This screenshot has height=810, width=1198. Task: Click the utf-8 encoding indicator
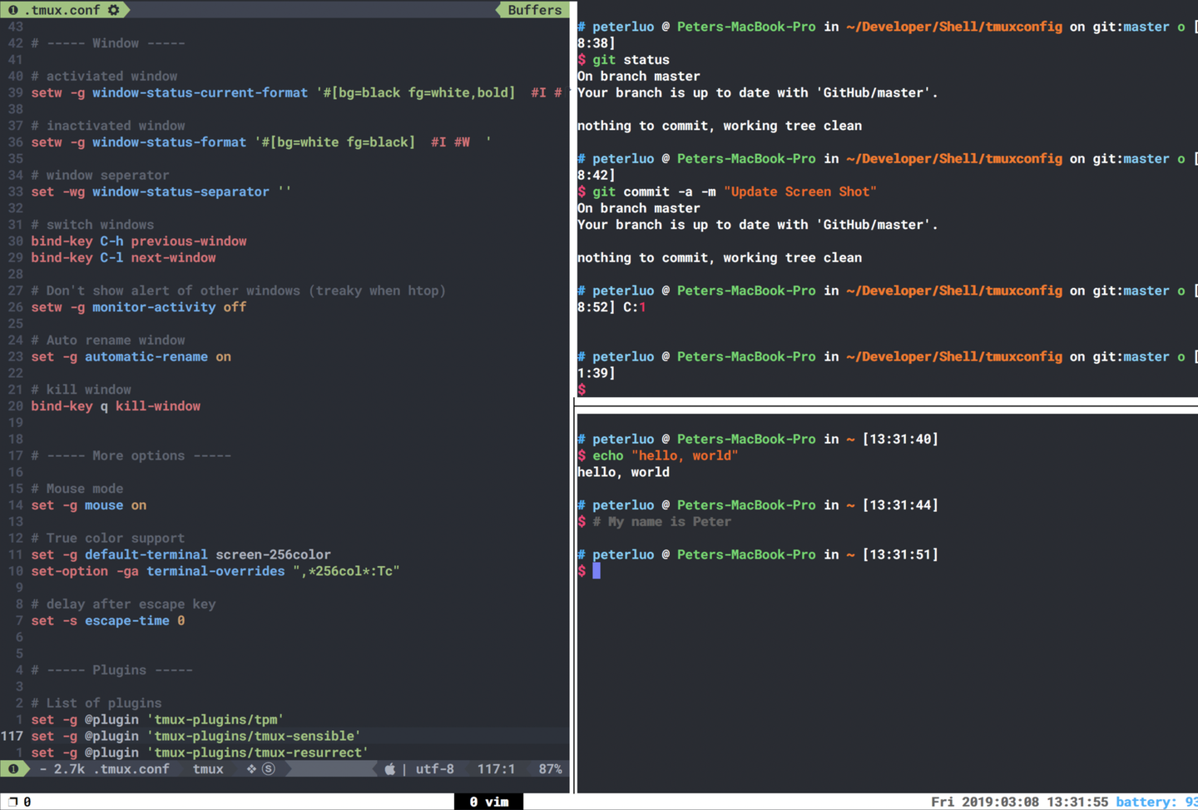click(435, 769)
